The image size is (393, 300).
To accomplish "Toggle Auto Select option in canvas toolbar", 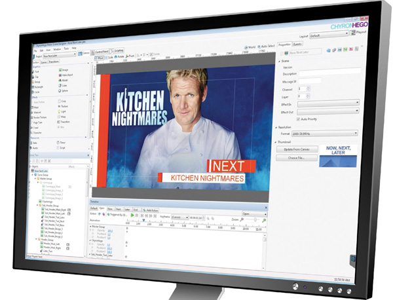I will click(266, 47).
